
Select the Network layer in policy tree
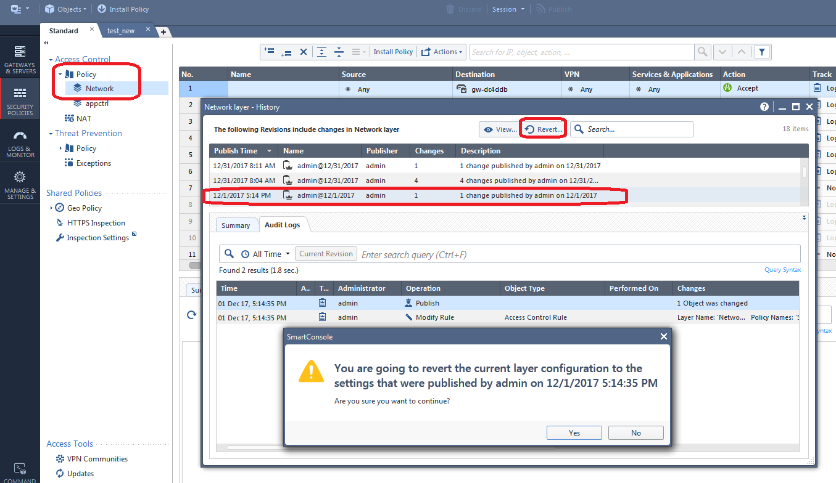click(99, 89)
